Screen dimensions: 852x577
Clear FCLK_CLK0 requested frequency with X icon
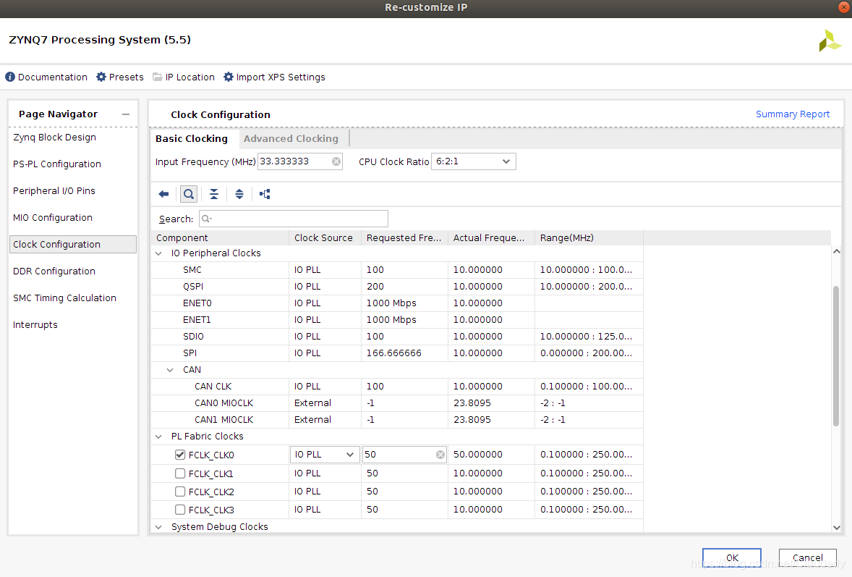(440, 455)
